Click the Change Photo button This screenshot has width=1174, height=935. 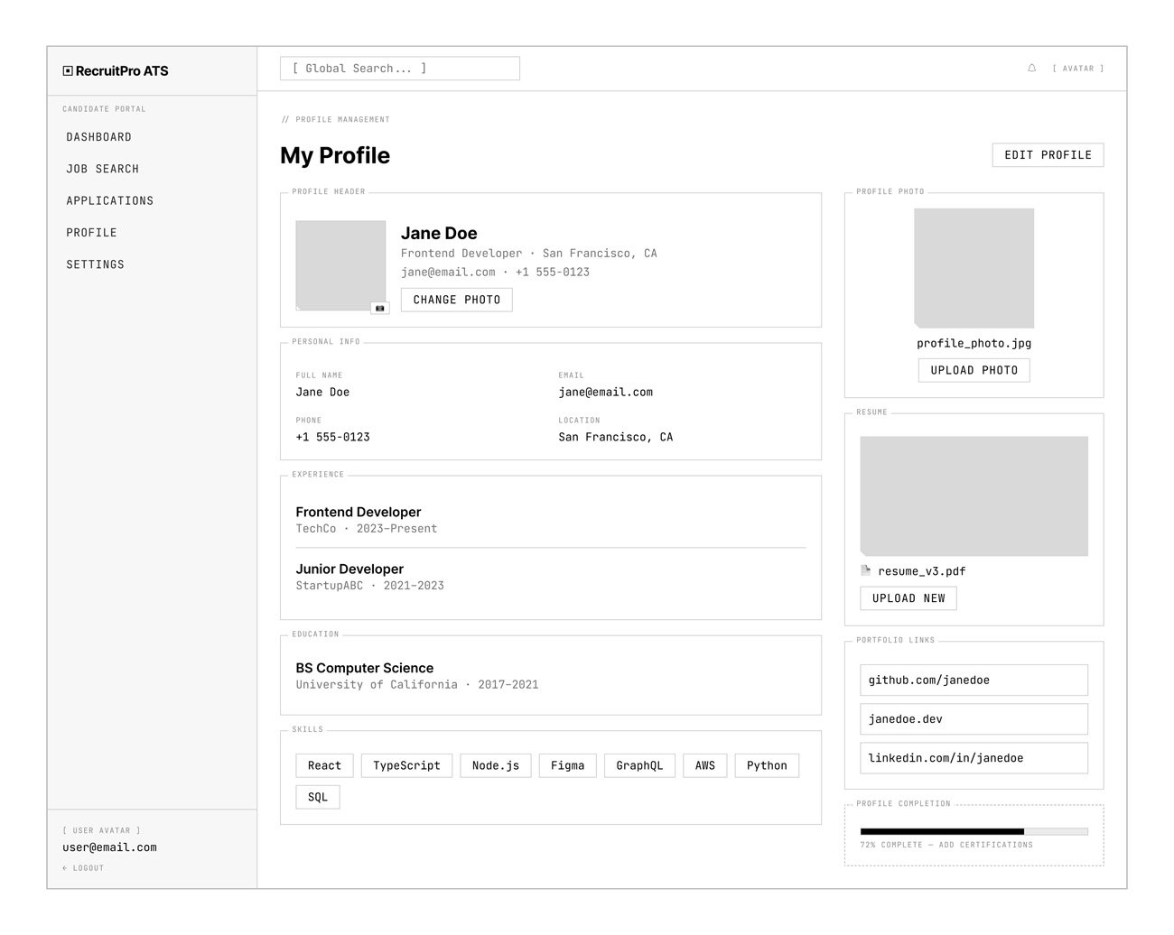(456, 300)
